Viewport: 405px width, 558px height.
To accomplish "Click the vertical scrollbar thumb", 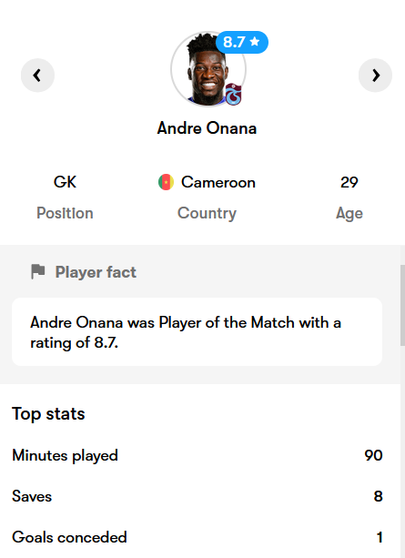I will pyautogui.click(x=402, y=305).
